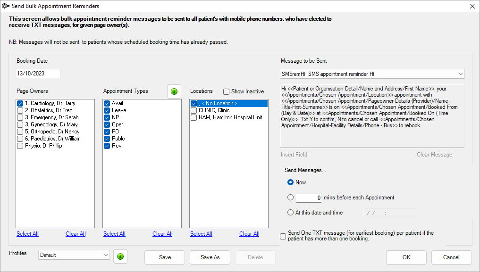
Task: Check the 2. Obstetrics, Dr Fred page owner
Action: pos(20,110)
